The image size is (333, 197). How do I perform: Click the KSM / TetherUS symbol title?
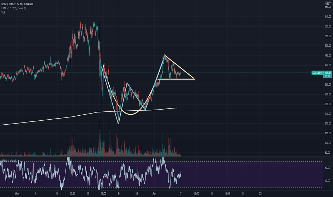[18, 4]
